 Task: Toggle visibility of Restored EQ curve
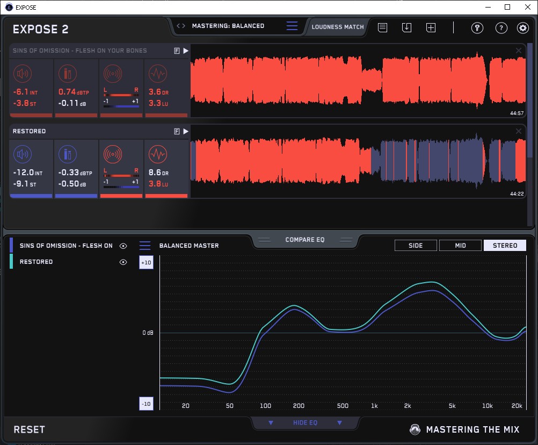pos(123,262)
